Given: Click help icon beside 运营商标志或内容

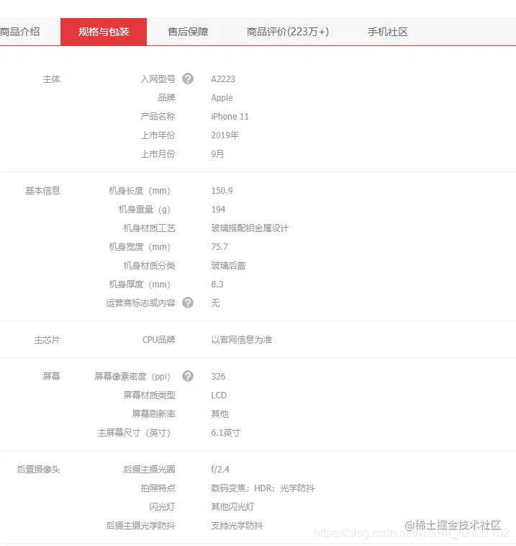Looking at the screenshot, I should coord(188,303).
